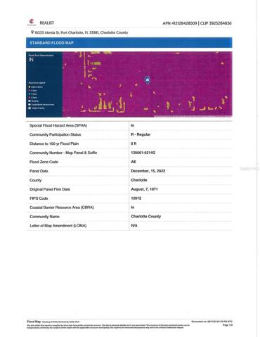The width and height of the screenshot is (260, 337).
Task: Click the flood map image
Action: click(x=147, y=84)
